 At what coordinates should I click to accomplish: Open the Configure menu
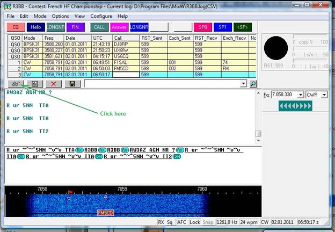pos(101,16)
